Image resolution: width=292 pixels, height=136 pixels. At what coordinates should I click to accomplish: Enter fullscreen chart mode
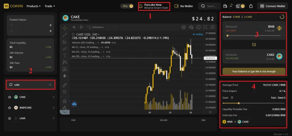(205, 27)
